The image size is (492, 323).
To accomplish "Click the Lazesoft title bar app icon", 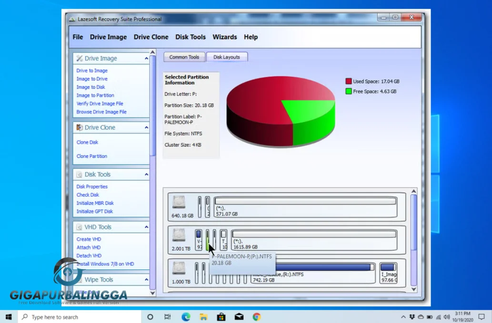I will click(x=72, y=19).
